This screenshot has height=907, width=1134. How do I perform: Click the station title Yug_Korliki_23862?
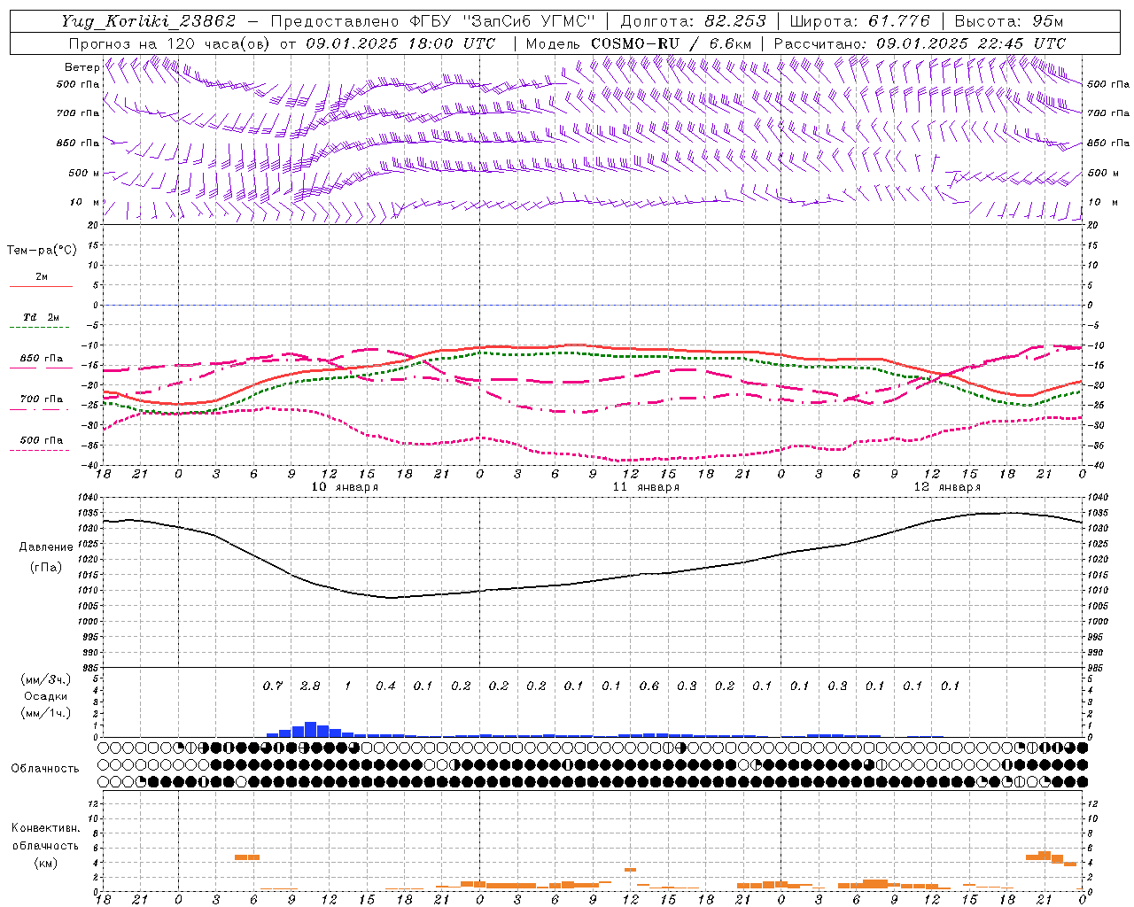(148, 20)
